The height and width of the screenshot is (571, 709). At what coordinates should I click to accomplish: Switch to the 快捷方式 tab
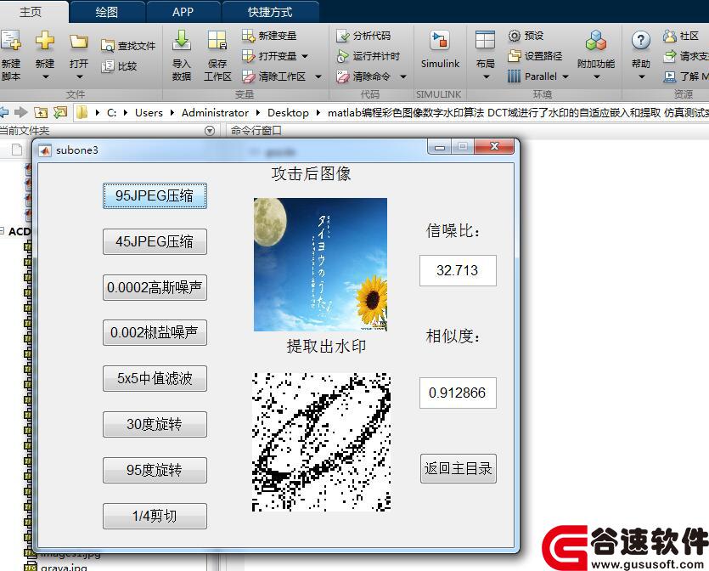(270, 12)
